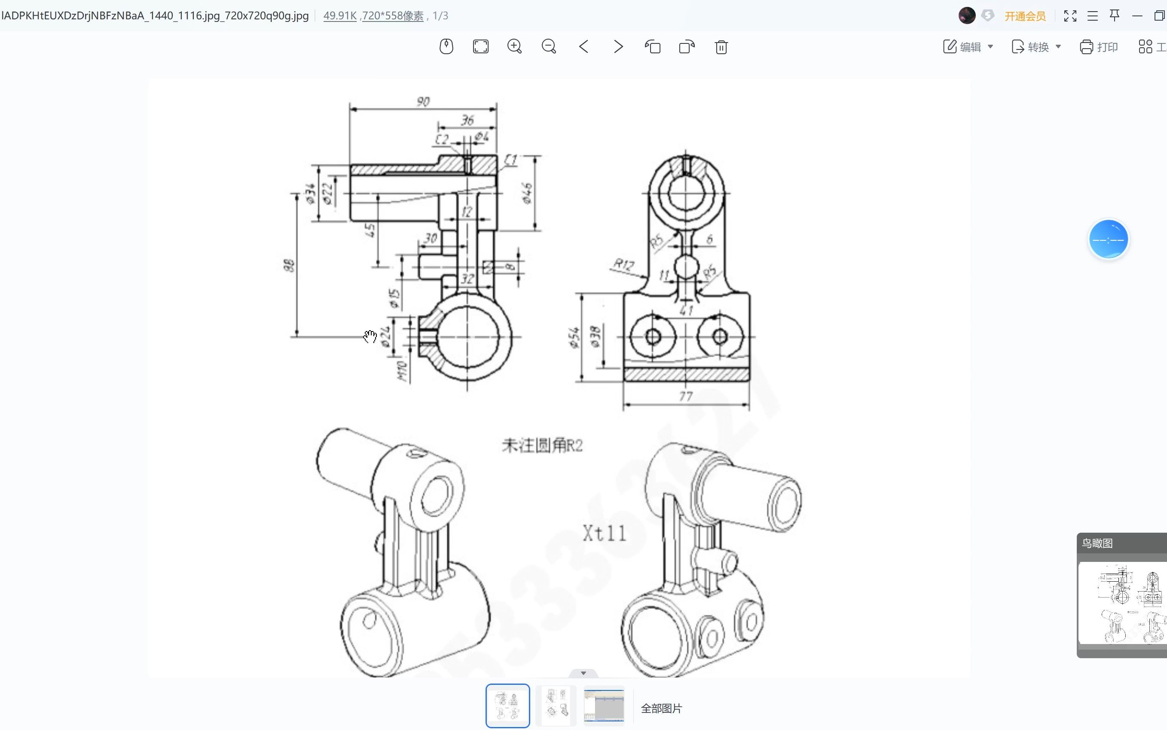Go to previous image arrow
The width and height of the screenshot is (1167, 730).
point(584,47)
